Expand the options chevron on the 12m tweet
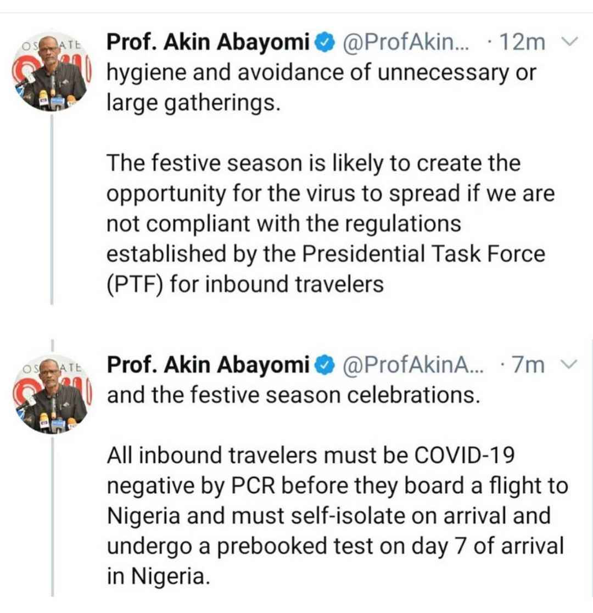The width and height of the screenshot is (593, 613). [570, 42]
